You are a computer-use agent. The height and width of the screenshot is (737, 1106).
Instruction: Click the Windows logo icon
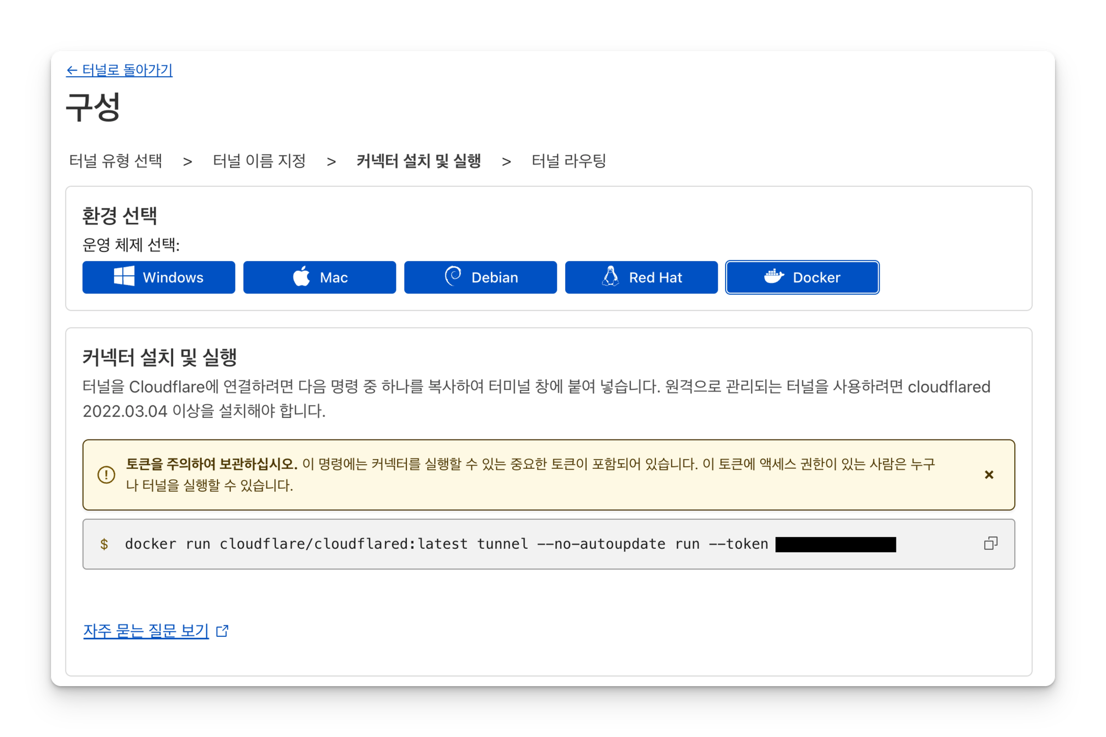124,276
